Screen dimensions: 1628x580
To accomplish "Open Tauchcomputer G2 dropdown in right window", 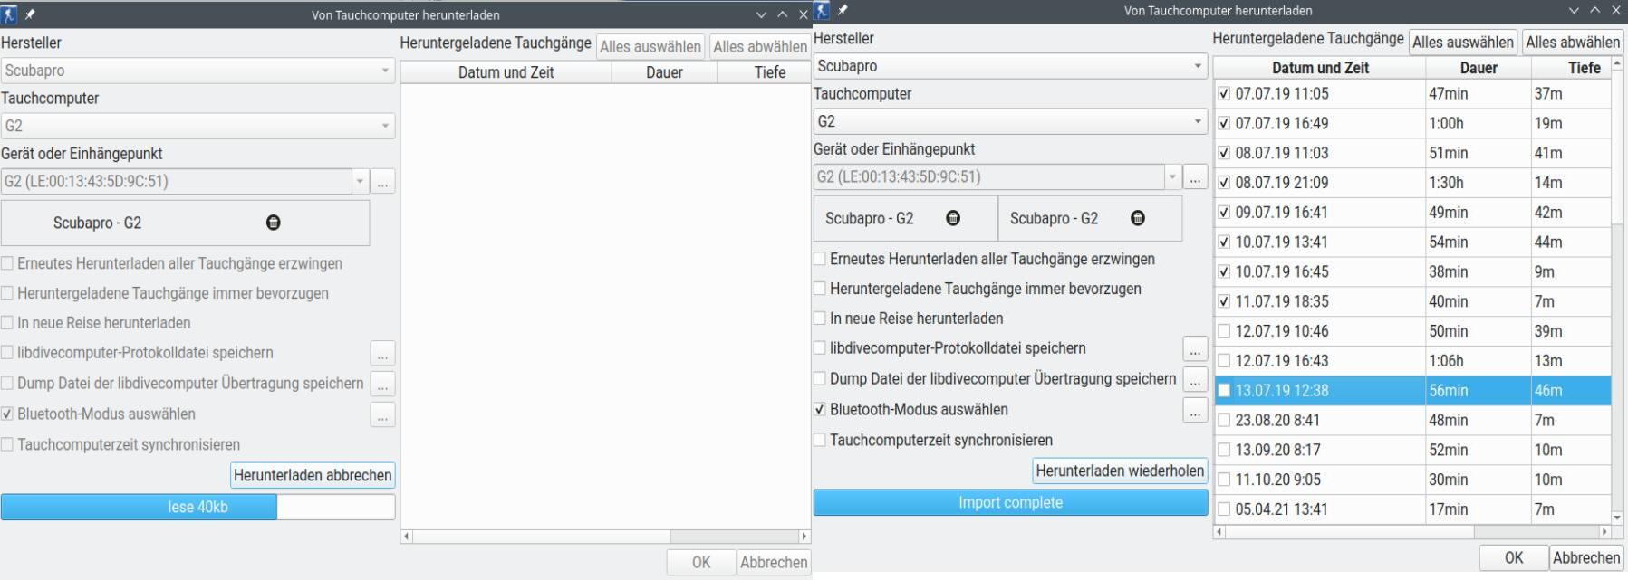I will (1010, 121).
